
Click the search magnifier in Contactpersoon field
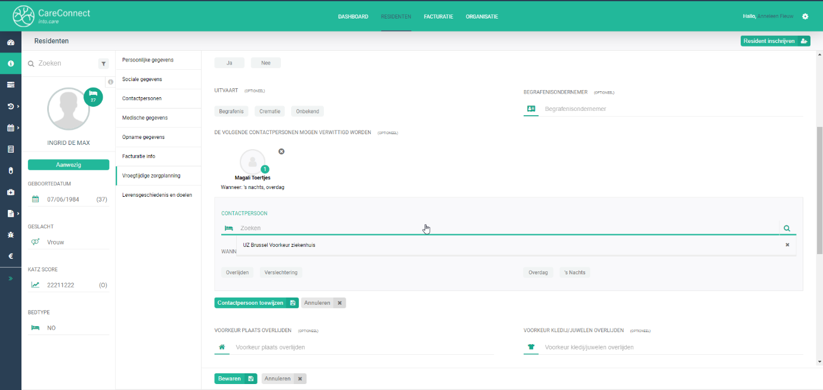click(787, 228)
